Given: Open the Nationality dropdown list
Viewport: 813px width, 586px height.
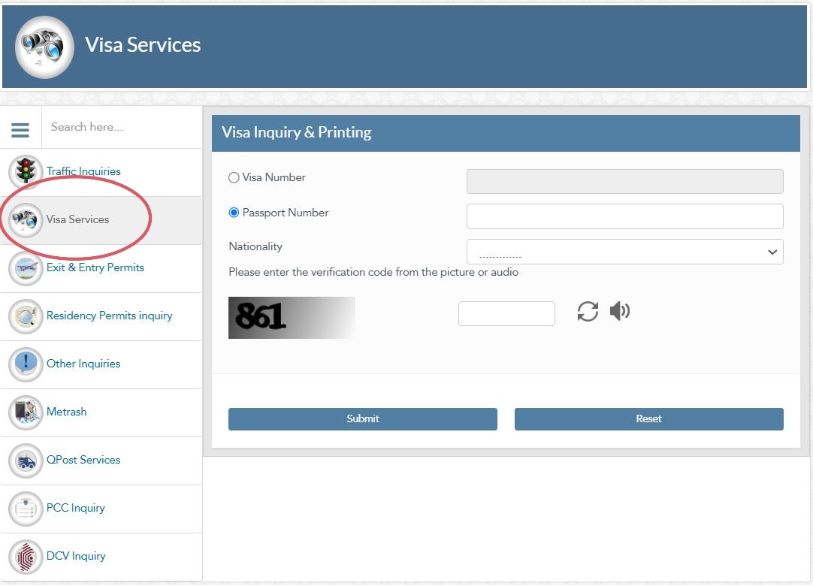Looking at the screenshot, I should click(x=625, y=252).
